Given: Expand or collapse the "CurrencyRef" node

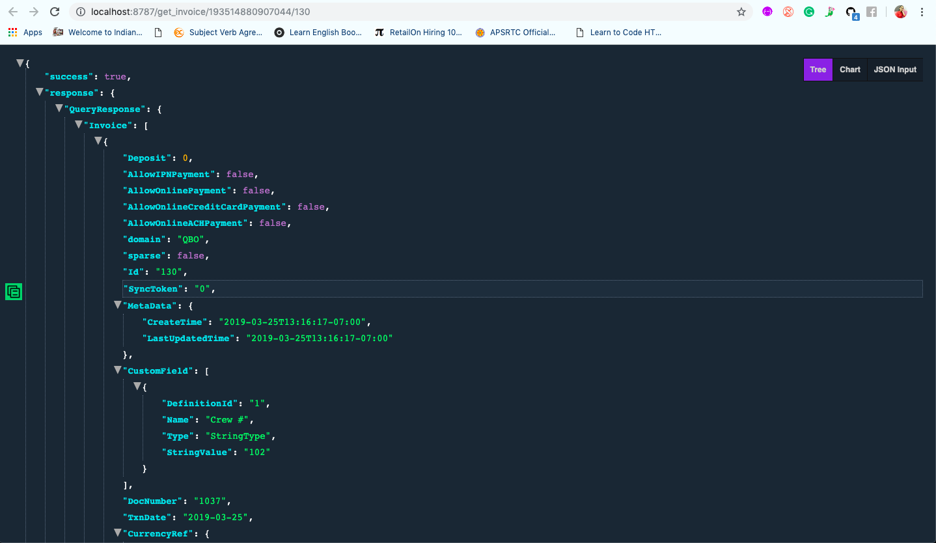Looking at the screenshot, I should point(118,533).
